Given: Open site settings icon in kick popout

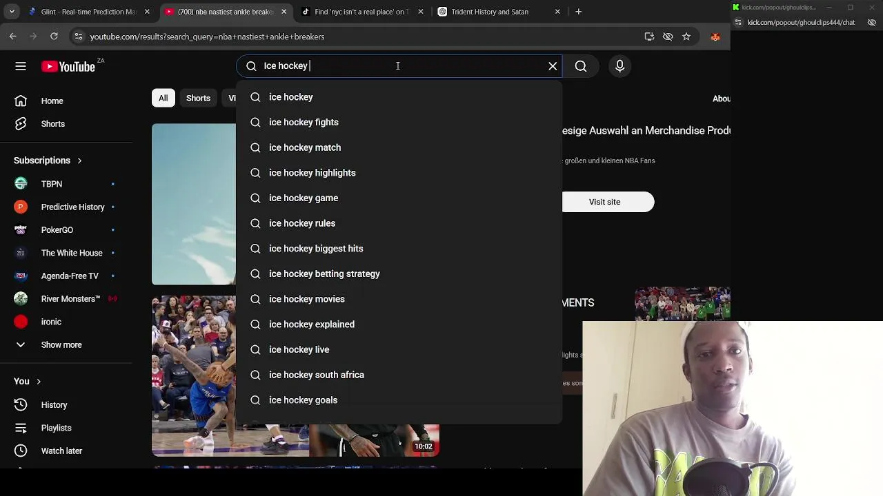Looking at the screenshot, I should coord(738,22).
